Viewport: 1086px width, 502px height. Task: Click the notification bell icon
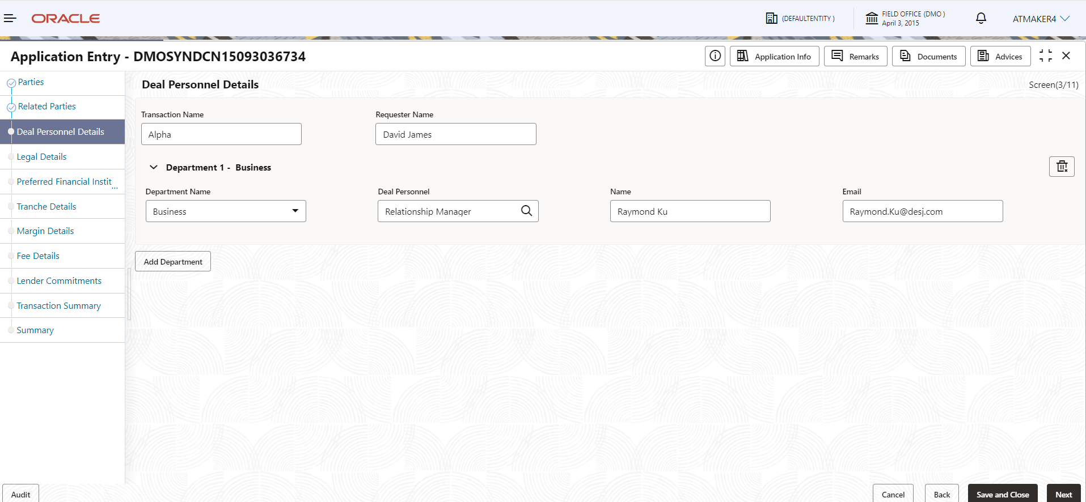pyautogui.click(x=981, y=19)
